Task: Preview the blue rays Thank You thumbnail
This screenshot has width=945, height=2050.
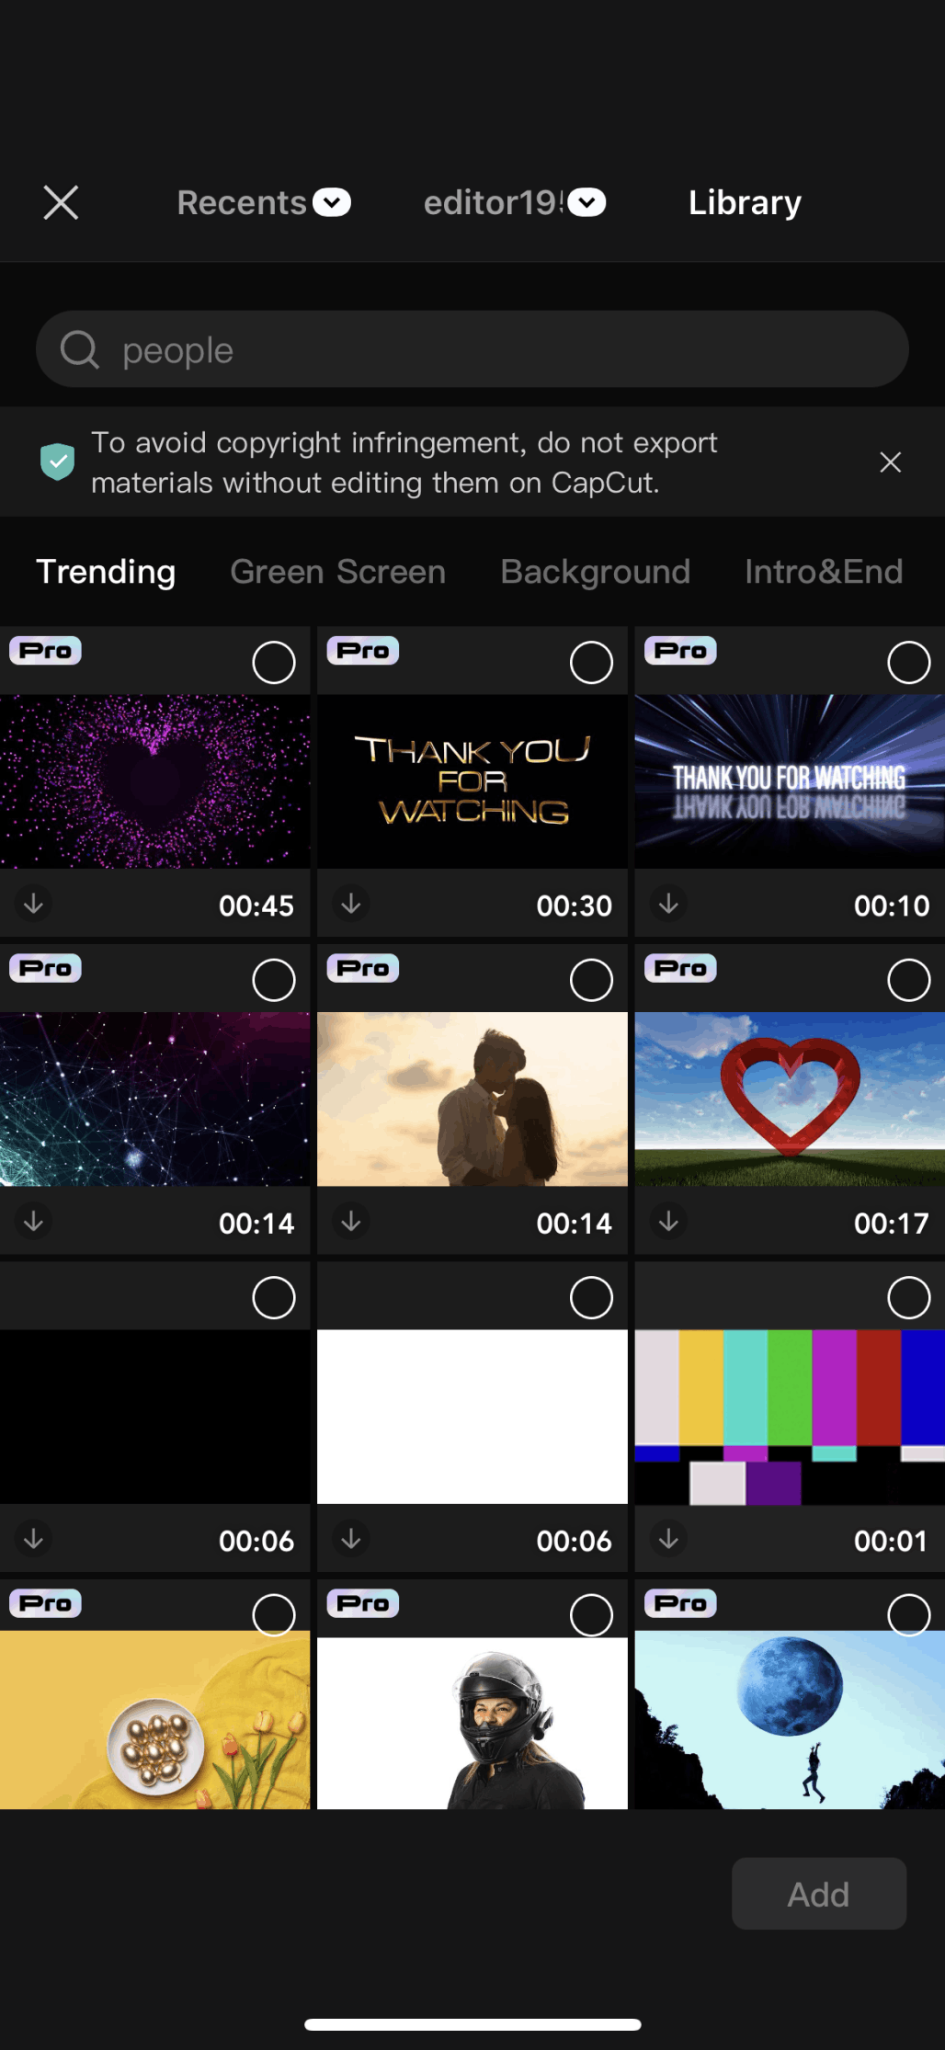Action: click(790, 781)
